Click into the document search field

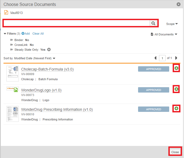coord(76,23)
